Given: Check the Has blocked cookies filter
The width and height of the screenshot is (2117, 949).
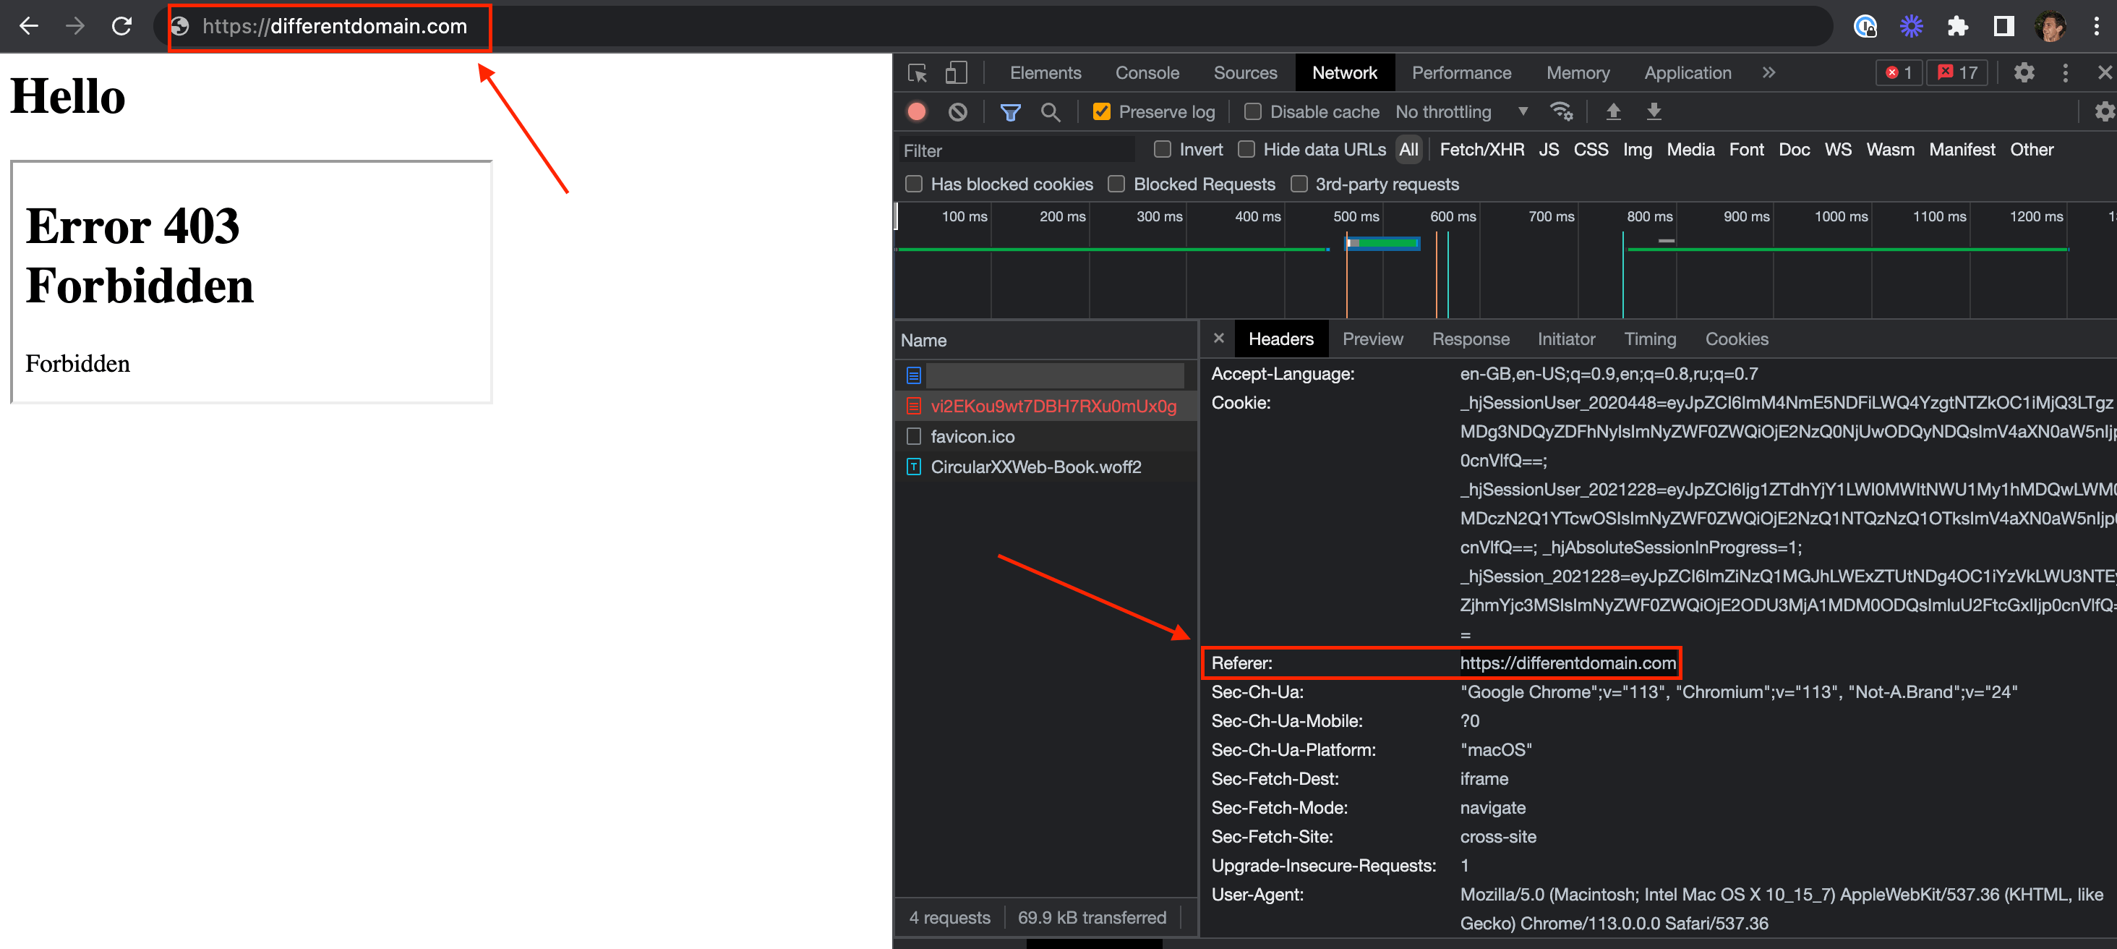Looking at the screenshot, I should pos(913,184).
